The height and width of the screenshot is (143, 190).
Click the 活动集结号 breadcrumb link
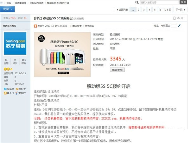[x=20, y=3]
